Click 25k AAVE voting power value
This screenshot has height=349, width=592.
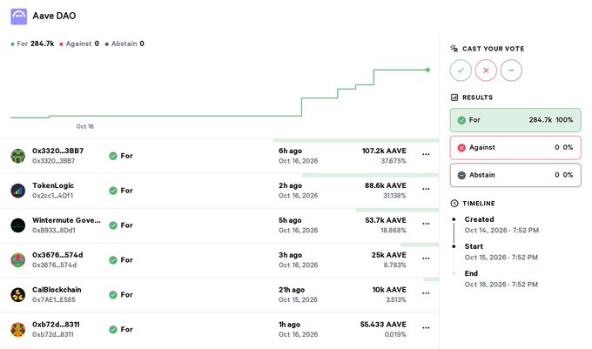click(x=389, y=255)
